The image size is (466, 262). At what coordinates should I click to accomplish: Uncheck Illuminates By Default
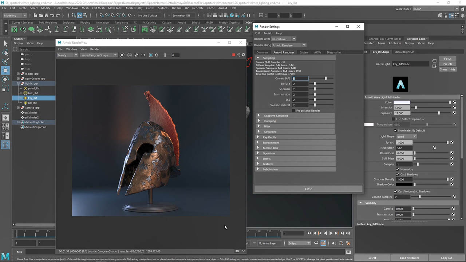pyautogui.click(x=396, y=130)
